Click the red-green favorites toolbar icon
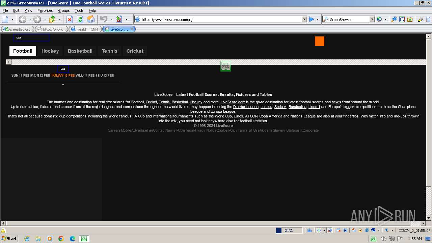The width and height of the screenshot is (432, 243). [x=119, y=19]
